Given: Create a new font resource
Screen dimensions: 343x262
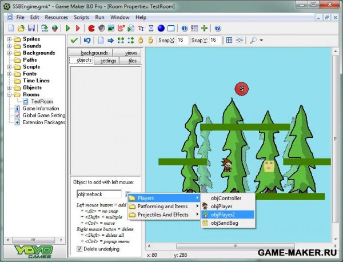Looking at the screenshot, I should pyautogui.click(x=141, y=28).
